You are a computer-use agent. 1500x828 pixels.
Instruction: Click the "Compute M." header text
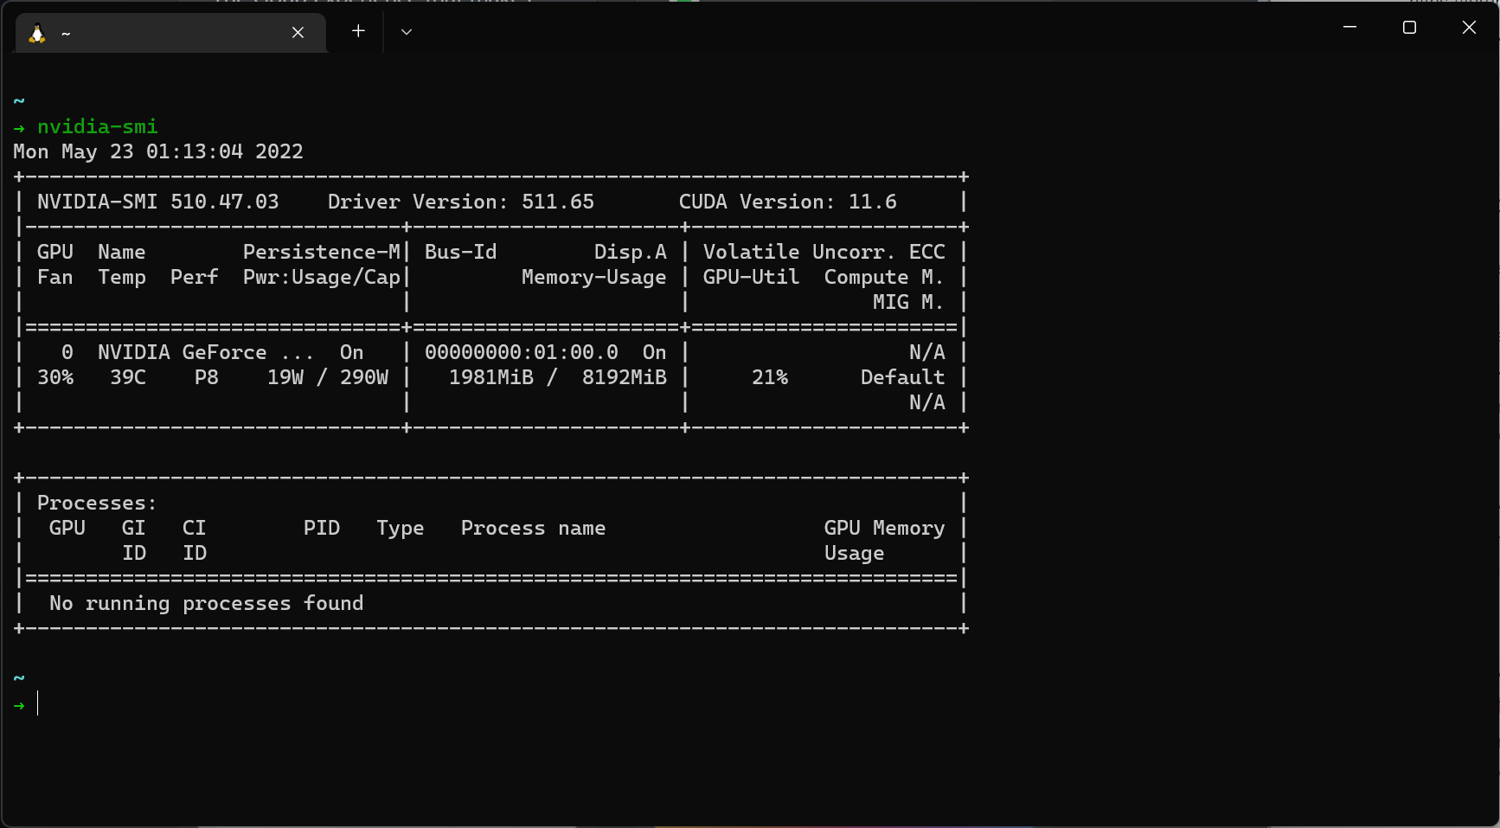(x=884, y=278)
